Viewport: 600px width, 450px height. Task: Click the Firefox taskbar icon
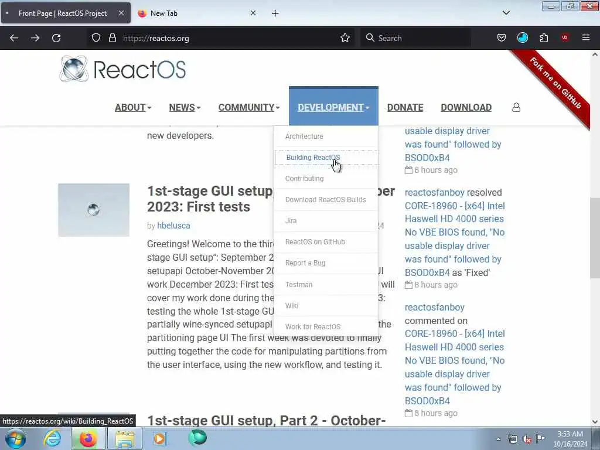(x=88, y=438)
